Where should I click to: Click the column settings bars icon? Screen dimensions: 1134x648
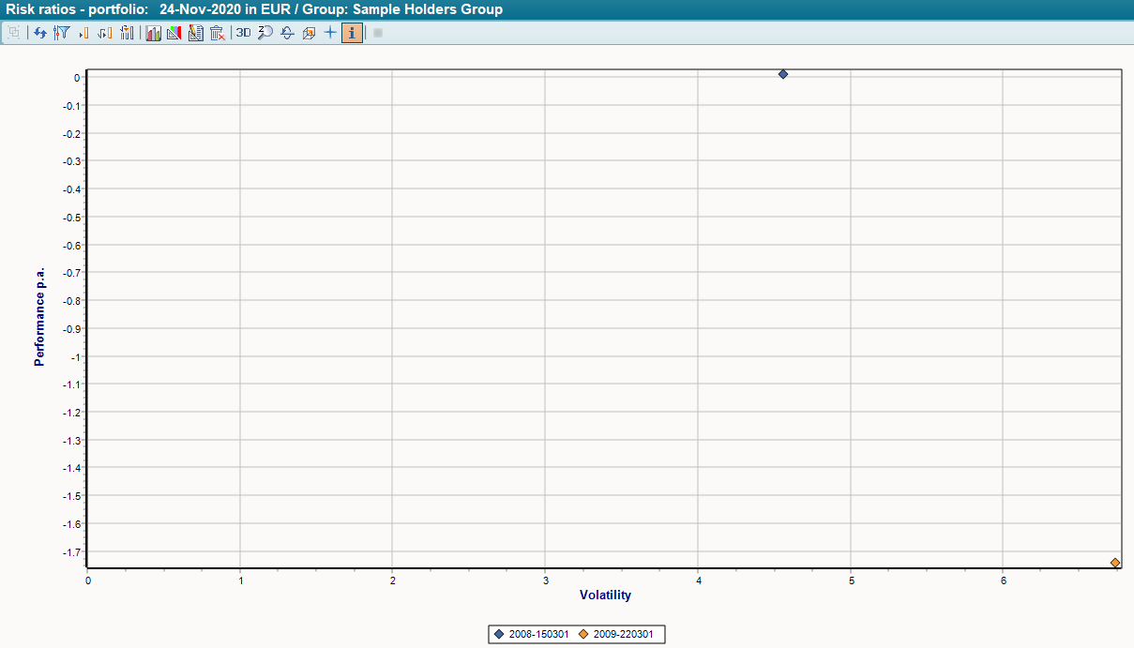[x=128, y=33]
